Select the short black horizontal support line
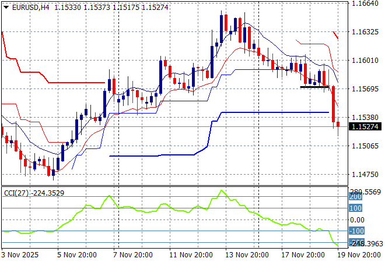 coord(315,87)
